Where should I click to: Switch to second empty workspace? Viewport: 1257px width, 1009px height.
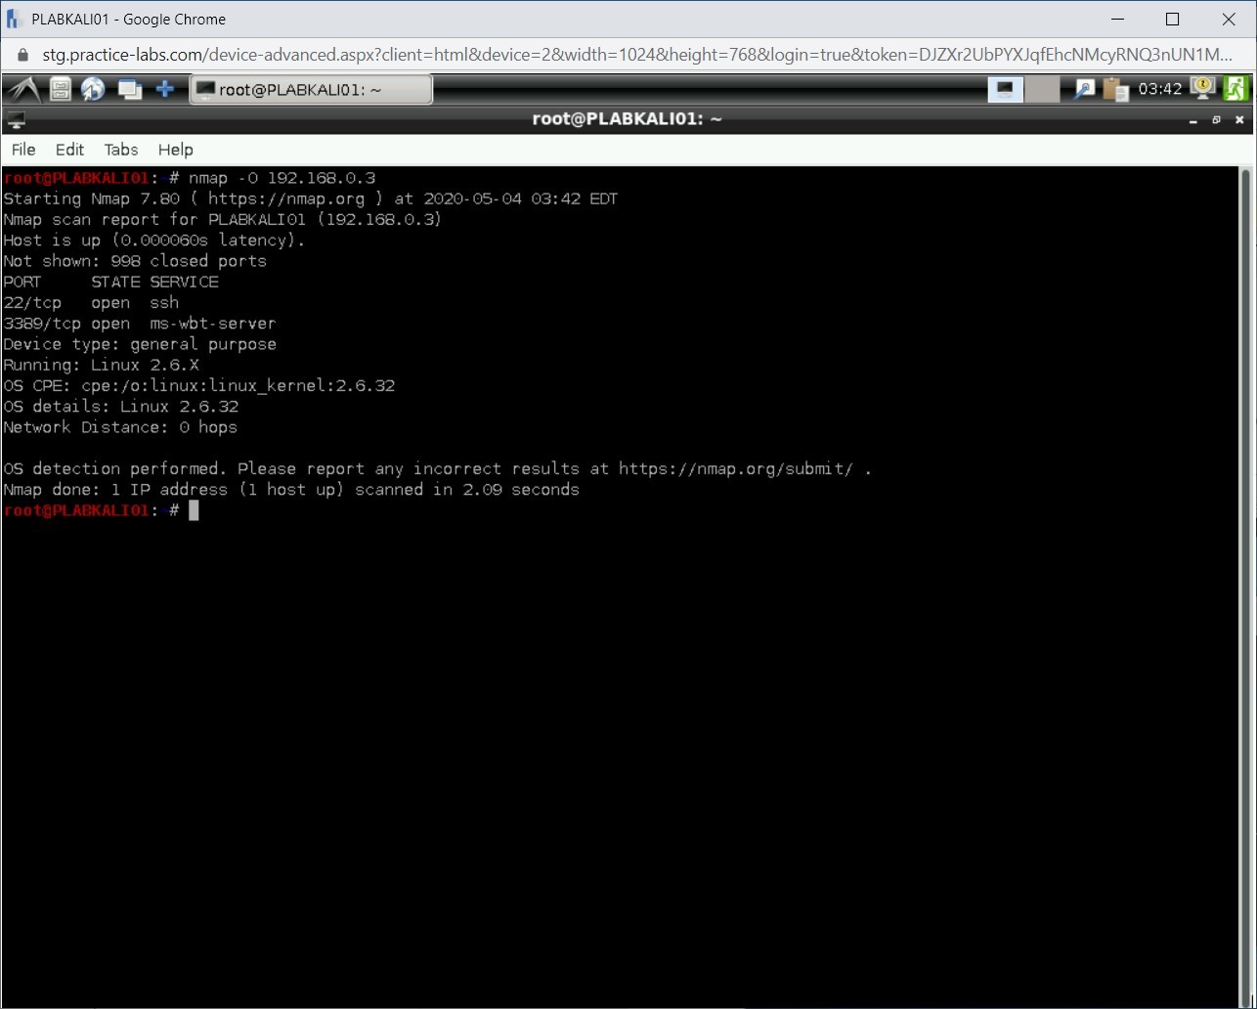(x=1042, y=90)
